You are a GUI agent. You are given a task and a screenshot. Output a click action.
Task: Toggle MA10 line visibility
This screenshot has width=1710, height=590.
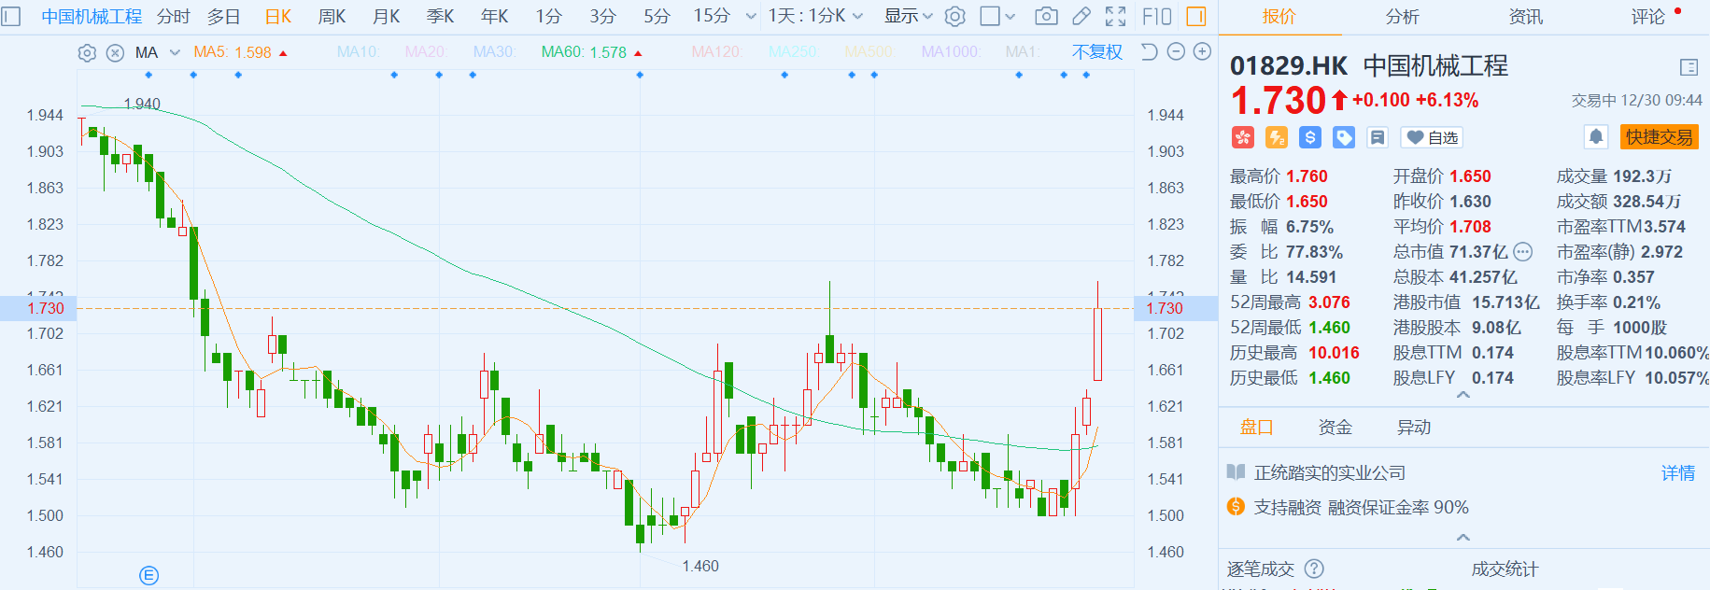tap(359, 52)
